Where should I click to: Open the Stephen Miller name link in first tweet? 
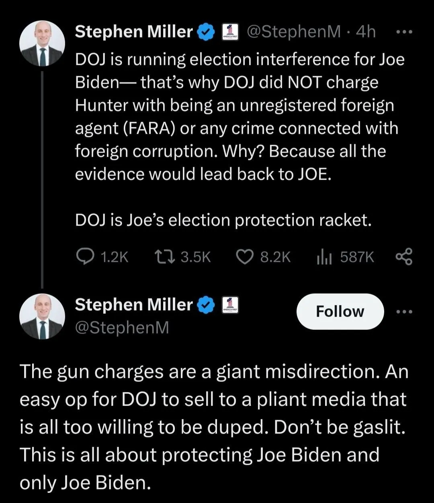(134, 32)
